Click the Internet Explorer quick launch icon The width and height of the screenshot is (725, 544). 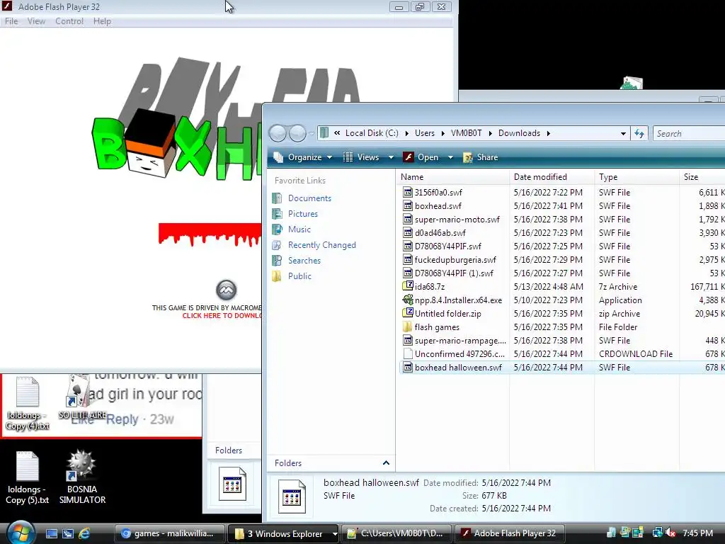84,533
